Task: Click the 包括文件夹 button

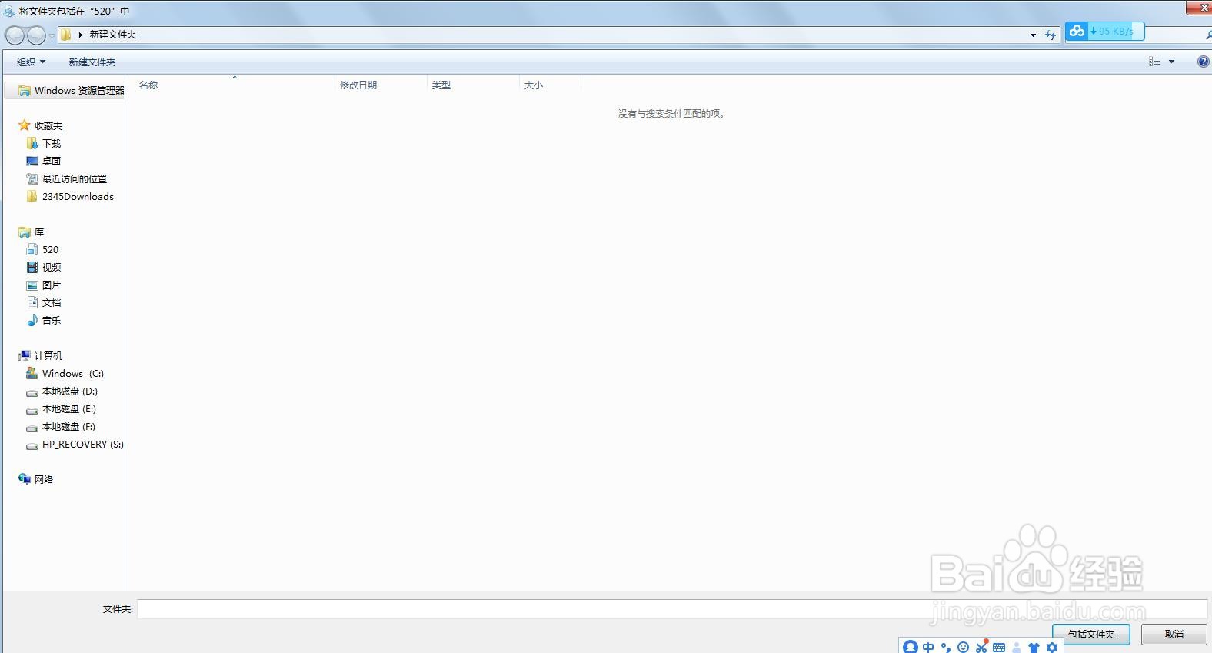Action: point(1091,635)
